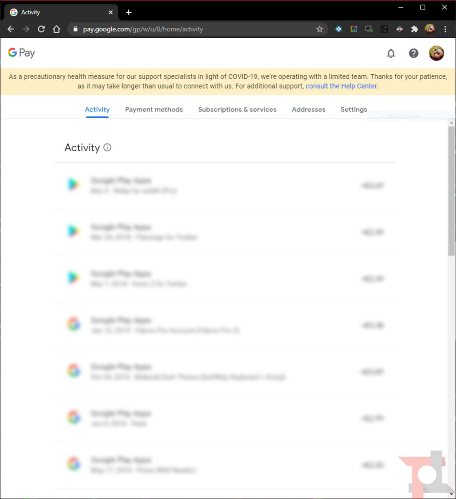Click the G Pay logo
The image size is (456, 499).
[21, 53]
